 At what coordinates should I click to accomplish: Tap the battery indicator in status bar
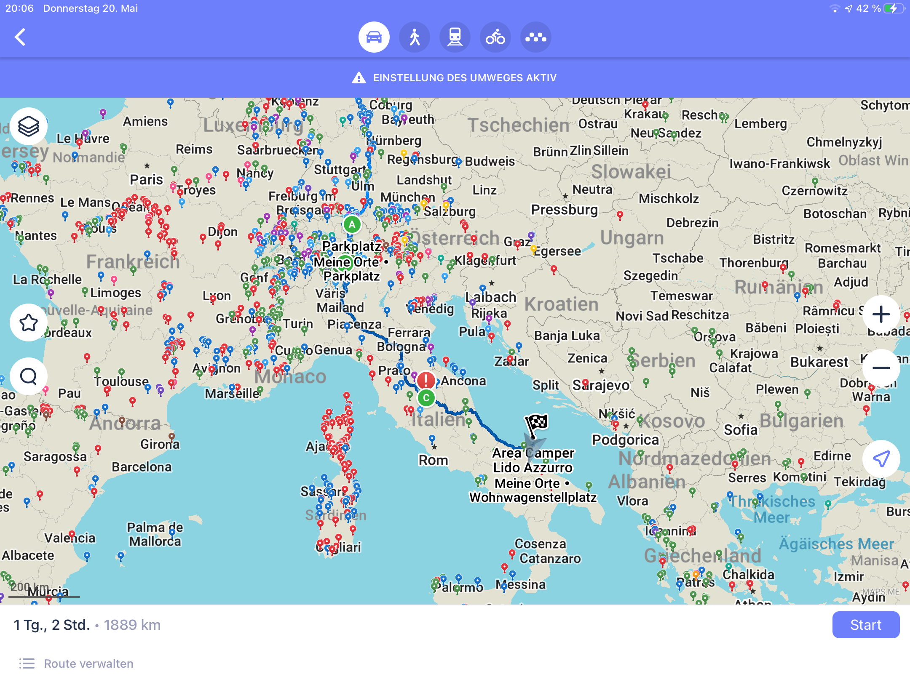click(x=894, y=8)
